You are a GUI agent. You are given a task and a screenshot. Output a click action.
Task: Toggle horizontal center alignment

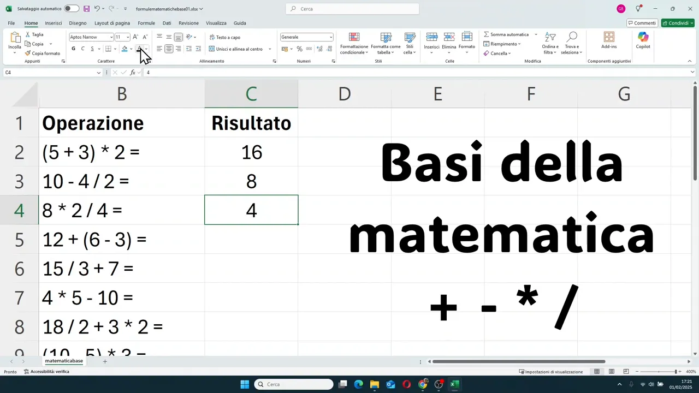[169, 49]
